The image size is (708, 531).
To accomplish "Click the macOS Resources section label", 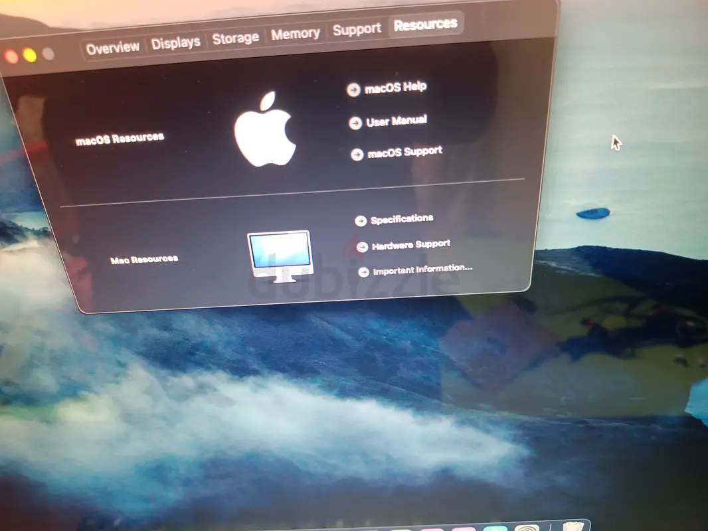I will tap(120, 139).
